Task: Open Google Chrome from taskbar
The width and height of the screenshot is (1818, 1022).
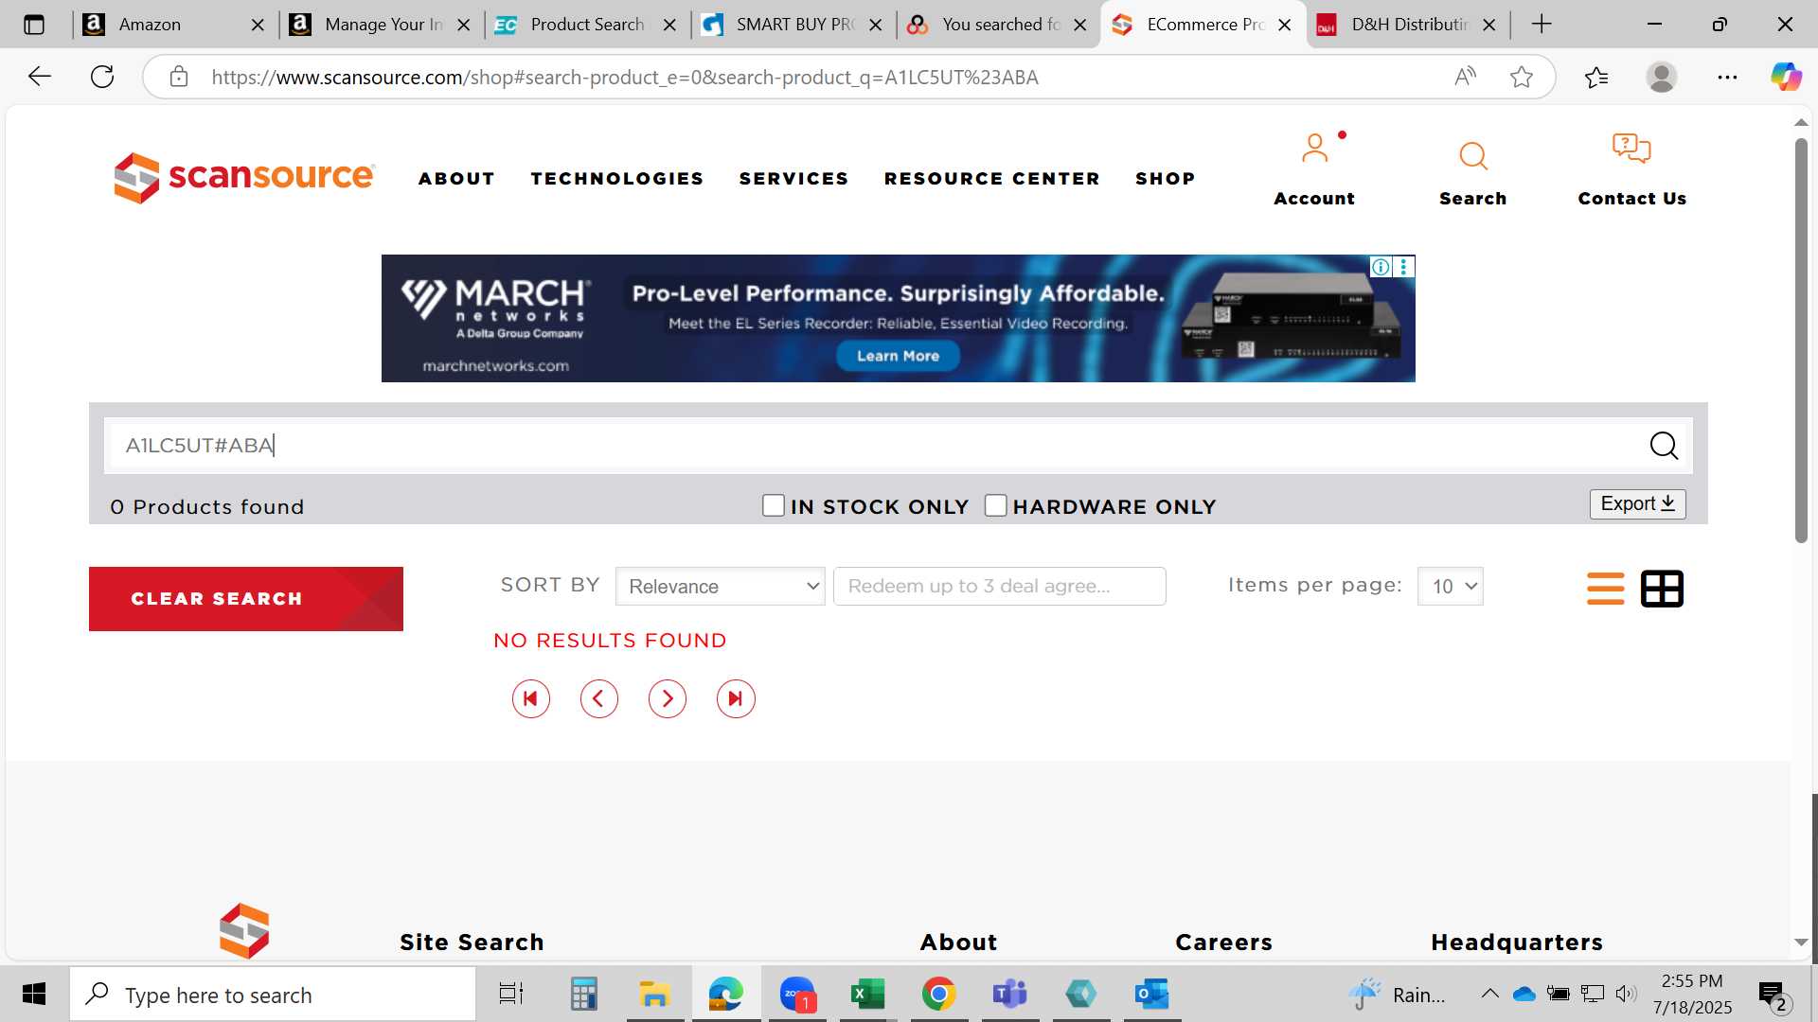Action: pos(938,995)
